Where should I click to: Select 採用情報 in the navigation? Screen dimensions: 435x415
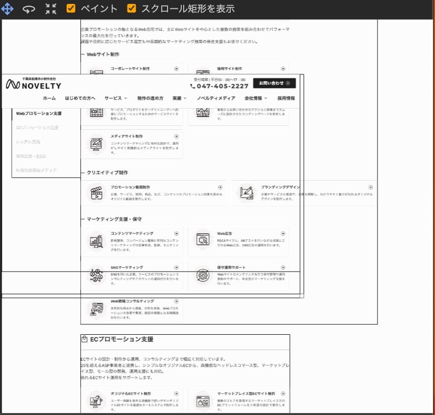[286, 98]
